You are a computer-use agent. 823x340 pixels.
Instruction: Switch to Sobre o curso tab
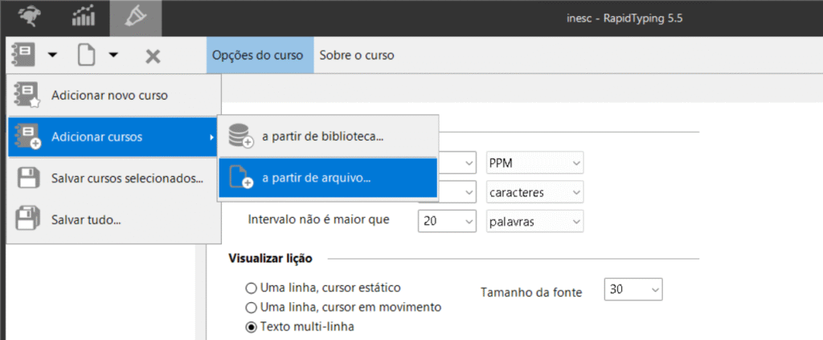pyautogui.click(x=356, y=55)
